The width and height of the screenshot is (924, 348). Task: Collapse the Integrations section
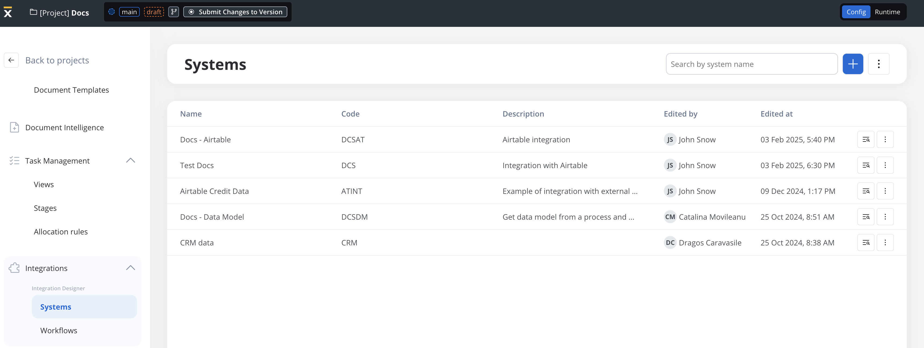click(131, 268)
